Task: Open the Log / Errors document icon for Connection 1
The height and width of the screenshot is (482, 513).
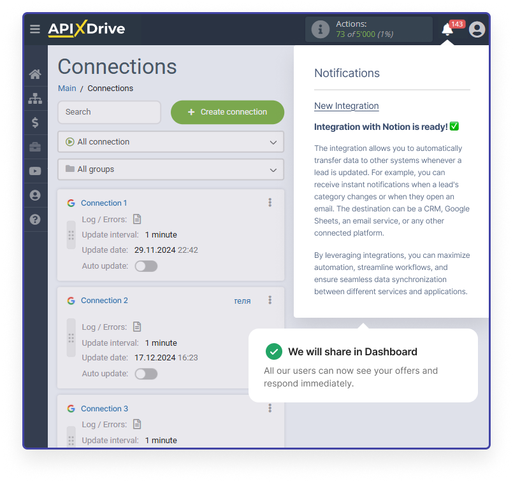Action: pyautogui.click(x=136, y=218)
